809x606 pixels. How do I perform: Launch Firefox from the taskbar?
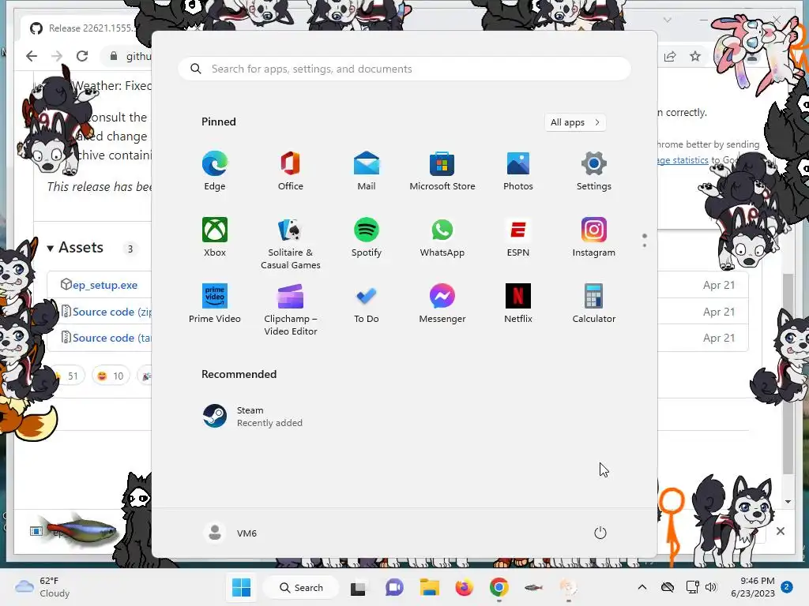(x=464, y=587)
